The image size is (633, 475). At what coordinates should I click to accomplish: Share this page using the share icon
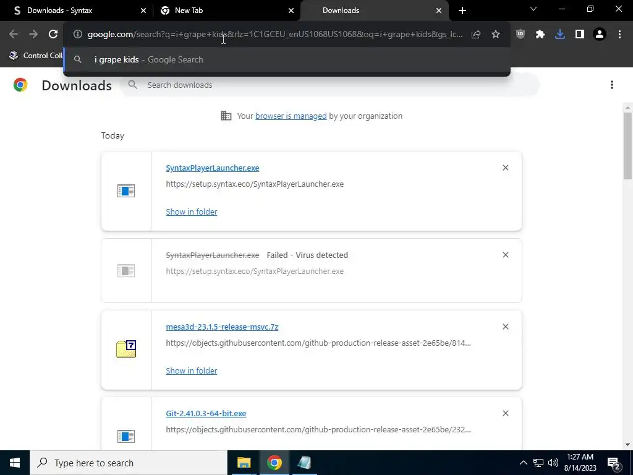476,35
